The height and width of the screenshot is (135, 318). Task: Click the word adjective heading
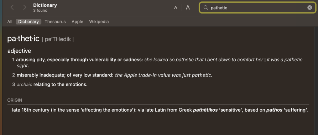click(x=19, y=51)
